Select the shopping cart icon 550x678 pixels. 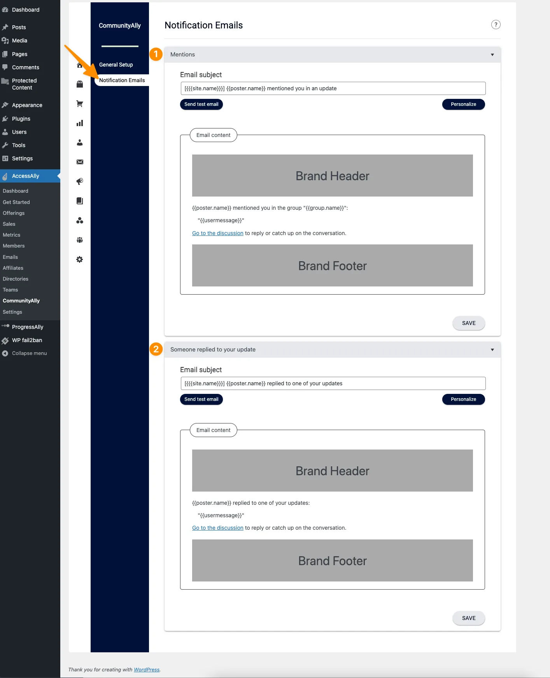[x=80, y=104]
